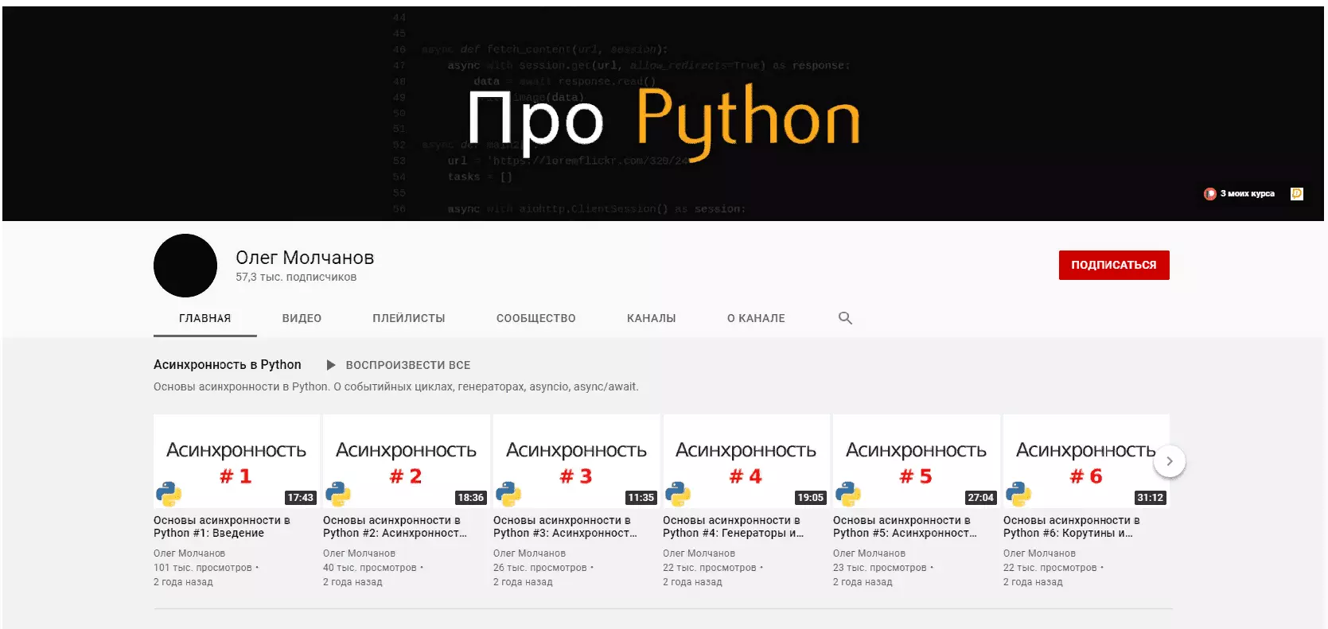Open the Асинхронность в Python playlist title
The width and height of the screenshot is (1328, 629).
[228, 365]
